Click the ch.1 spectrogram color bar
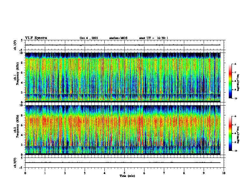The width and height of the screenshot is (252, 194). (x=230, y=81)
